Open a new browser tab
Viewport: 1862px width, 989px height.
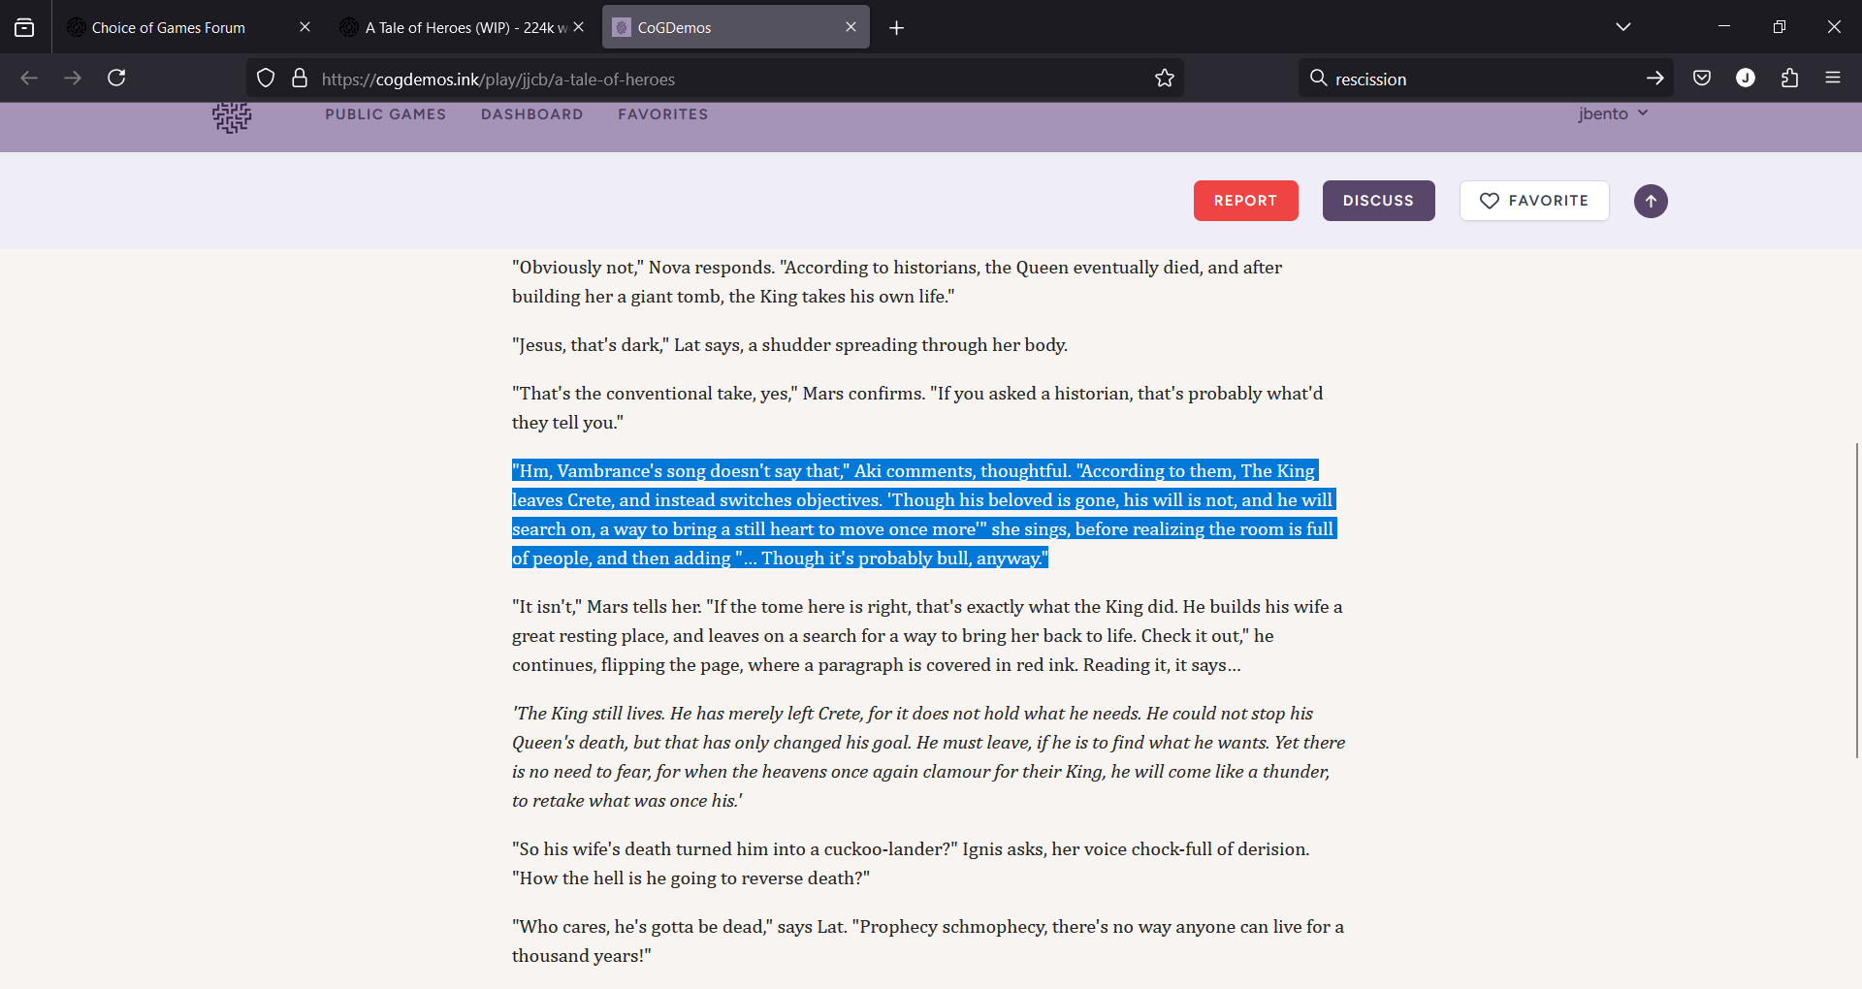pyautogui.click(x=896, y=28)
